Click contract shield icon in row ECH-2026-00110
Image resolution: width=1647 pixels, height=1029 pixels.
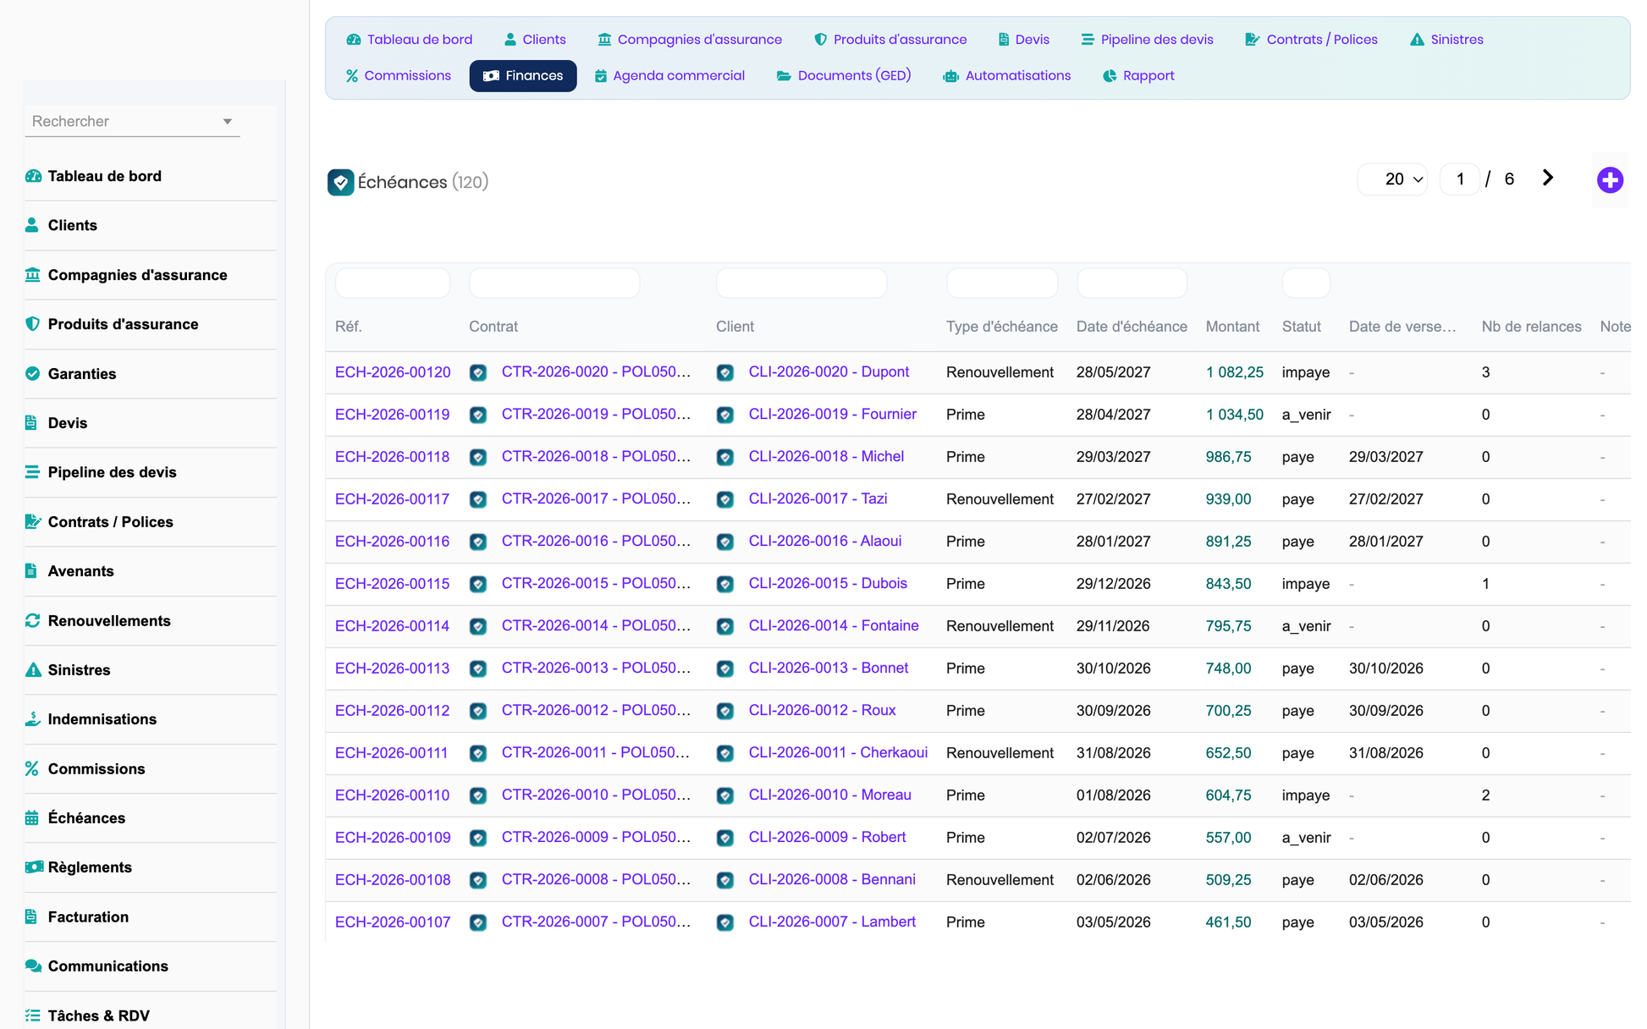(478, 795)
